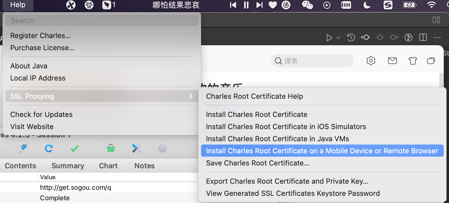
Task: Click the commit icon with left arrow
Action: pos(365,37)
